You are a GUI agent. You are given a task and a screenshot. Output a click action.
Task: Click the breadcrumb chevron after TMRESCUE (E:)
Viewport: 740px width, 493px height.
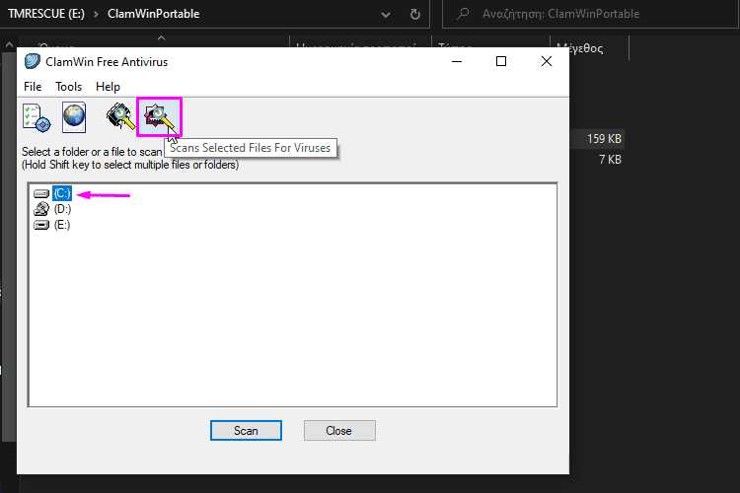pyautogui.click(x=96, y=14)
